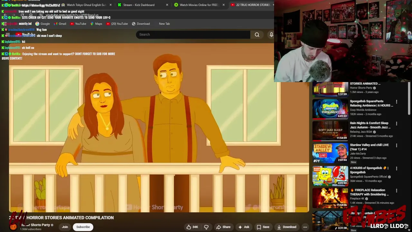Open options menu for SpongeBob Relaxing Ambience video
The width and height of the screenshot is (412, 232).
tap(397, 102)
